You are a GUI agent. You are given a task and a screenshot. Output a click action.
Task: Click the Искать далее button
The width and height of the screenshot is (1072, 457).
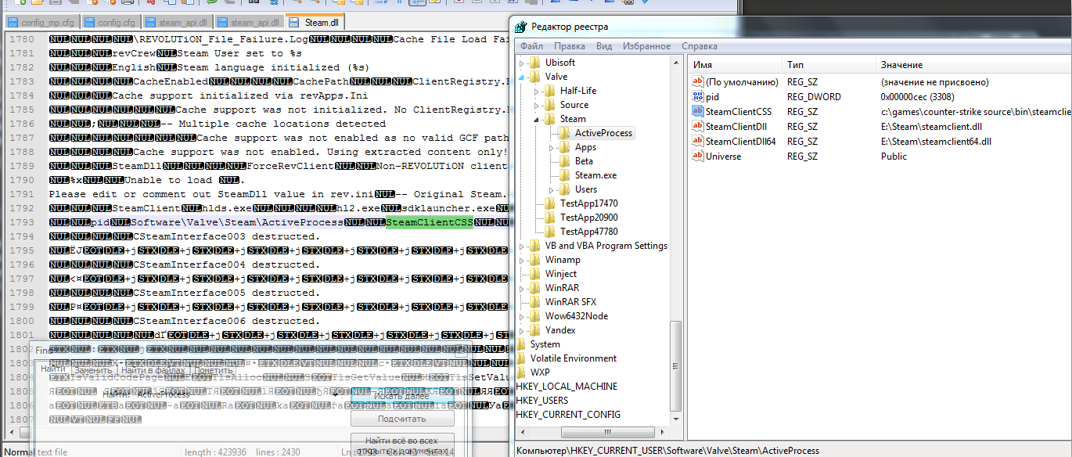402,396
